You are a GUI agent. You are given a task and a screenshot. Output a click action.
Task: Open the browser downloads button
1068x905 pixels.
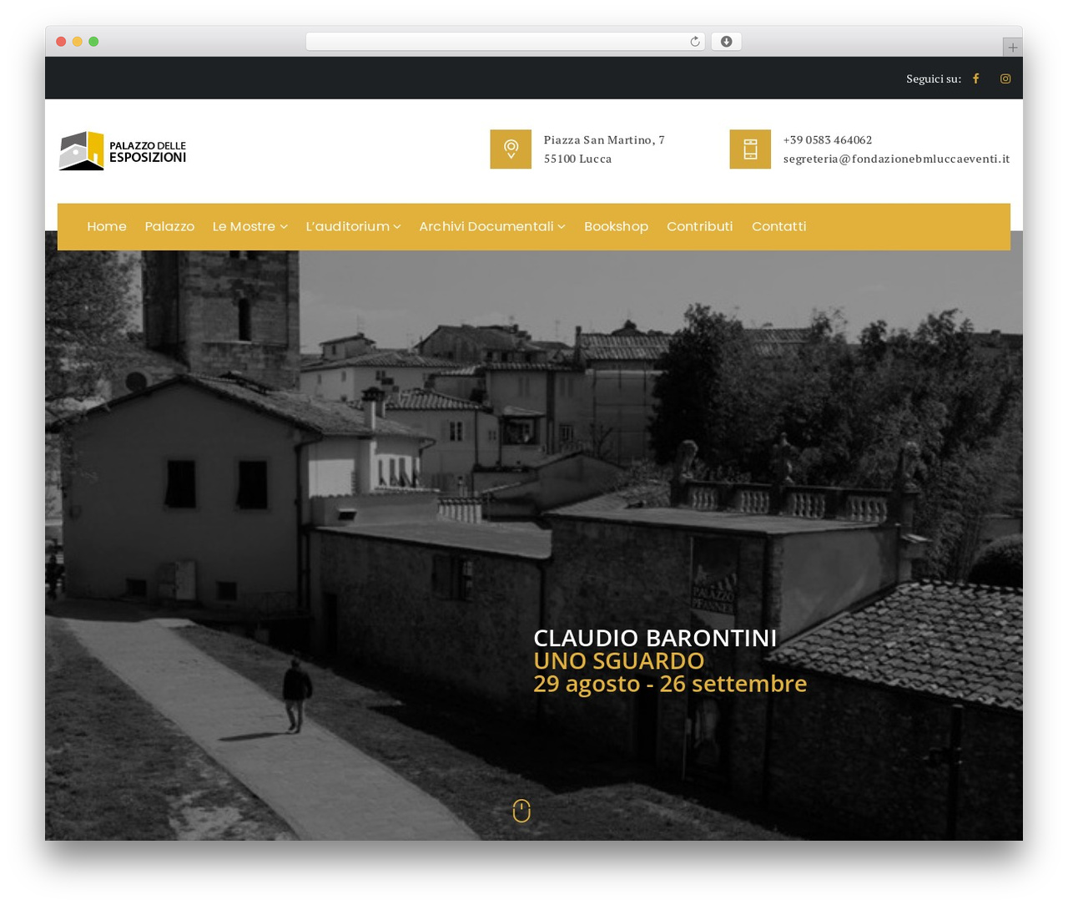pyautogui.click(x=726, y=42)
